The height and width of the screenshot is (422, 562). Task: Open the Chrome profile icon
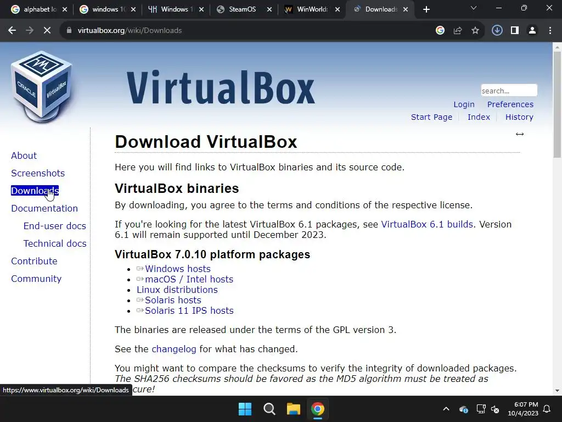[x=532, y=31]
